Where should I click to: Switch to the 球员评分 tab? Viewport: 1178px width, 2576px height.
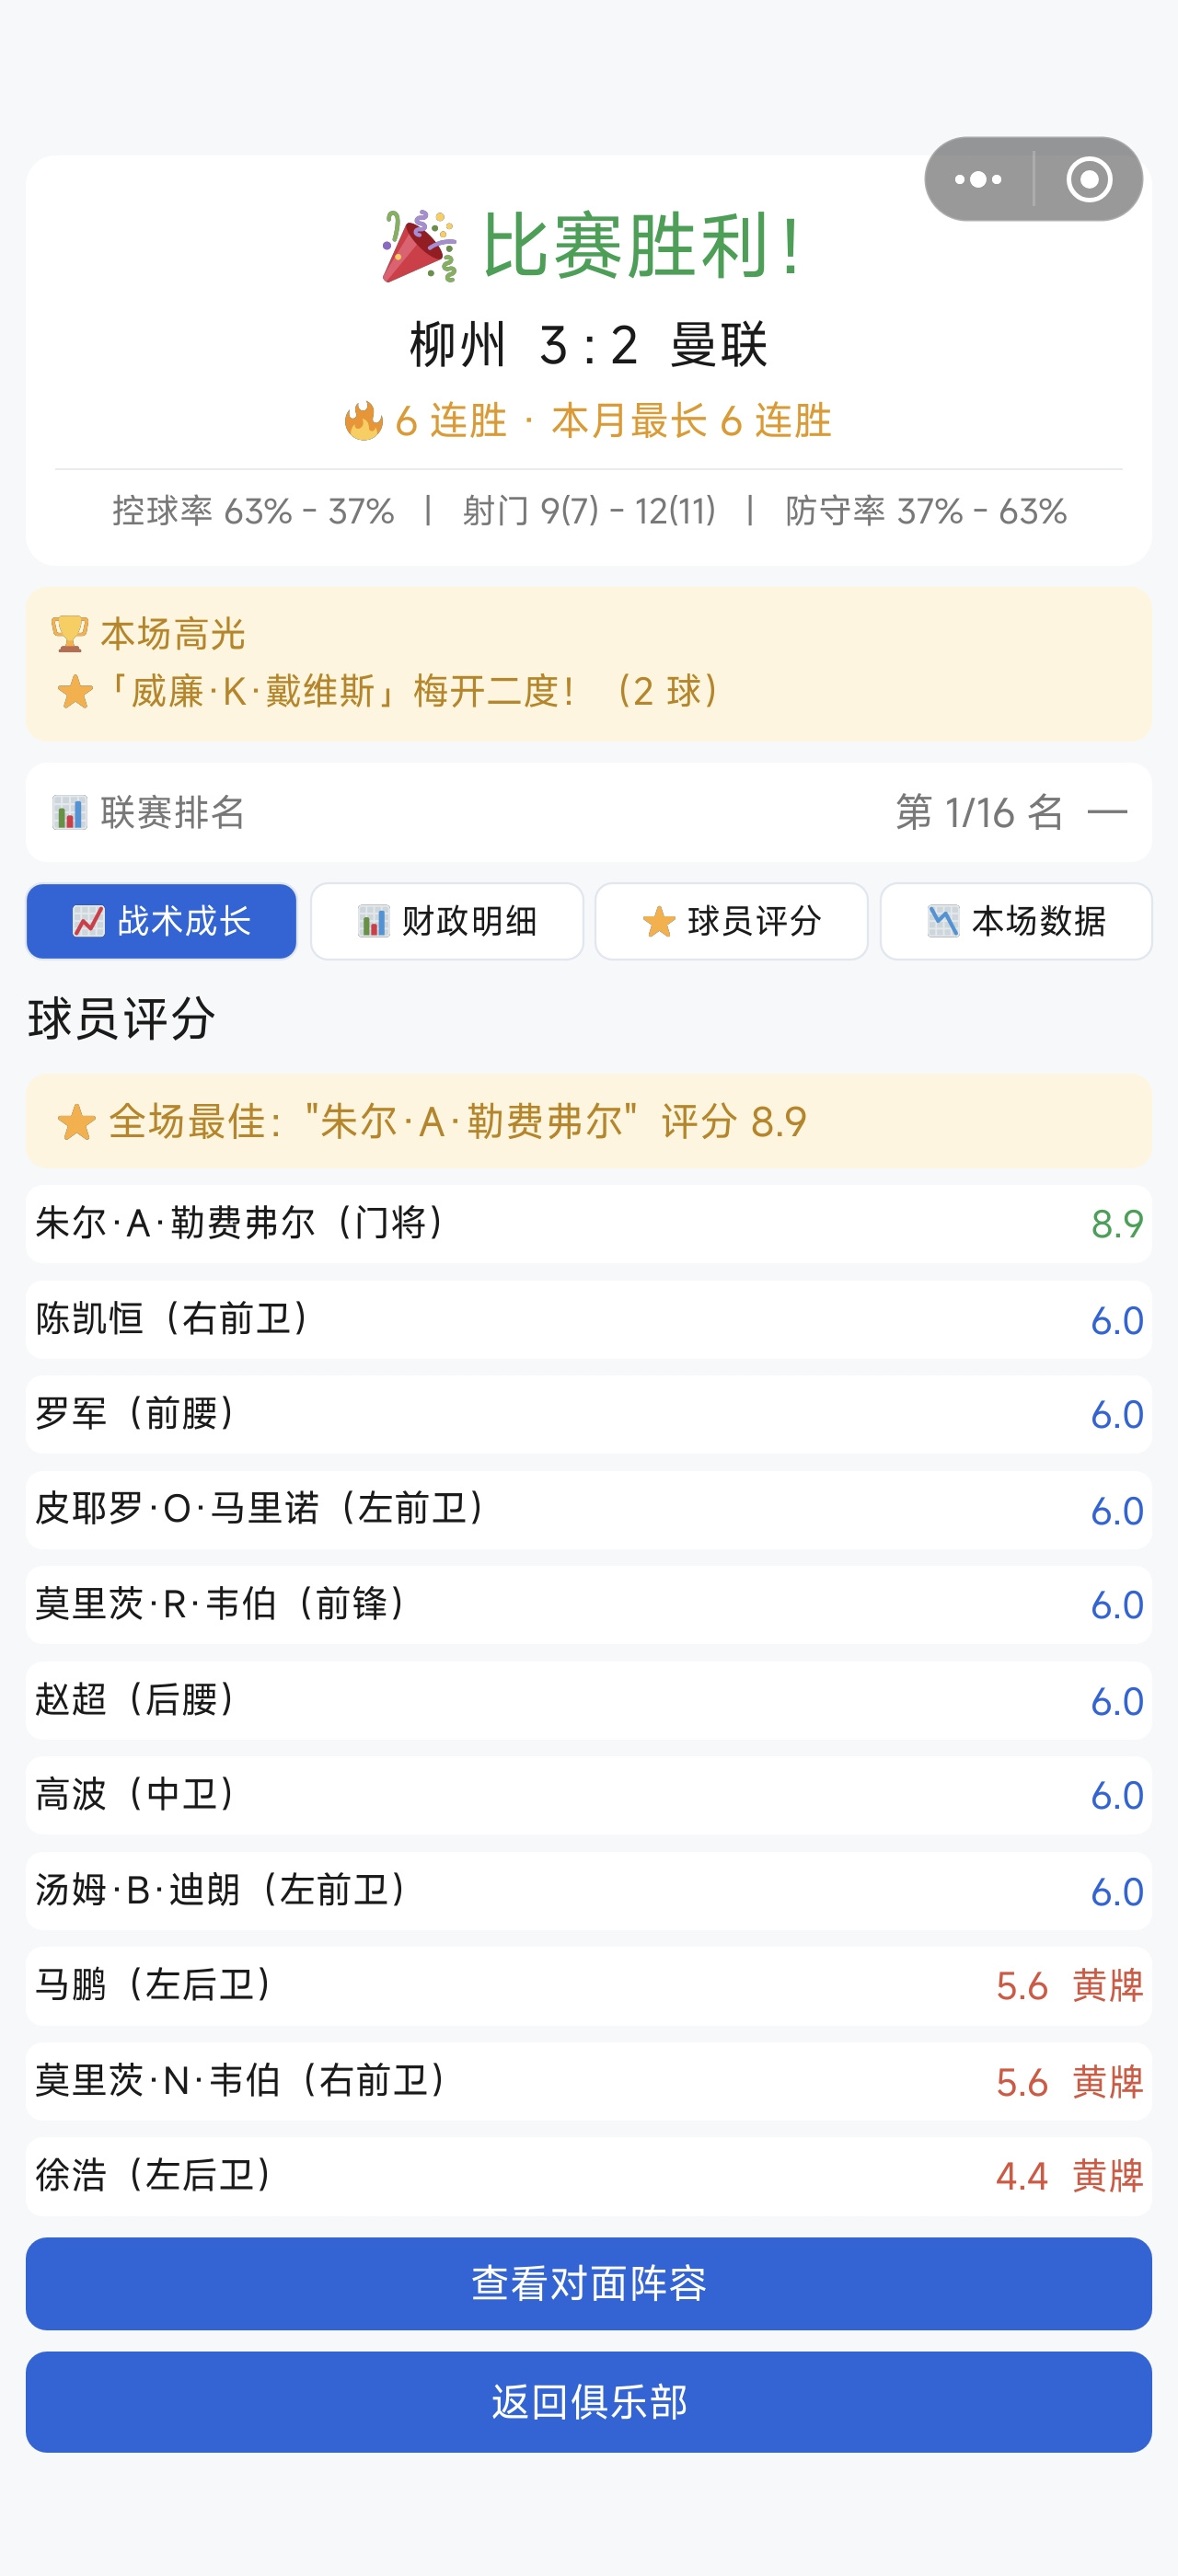pos(731,921)
